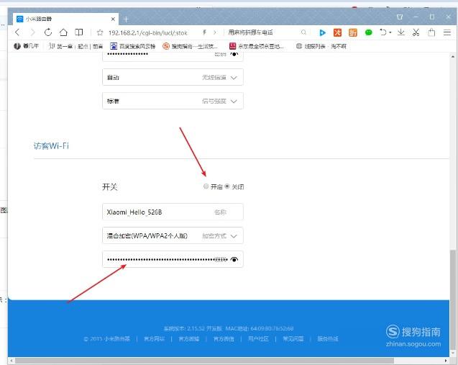Edit the Xiaomi_Hello_526B name field
Viewport: 458px width, 365px height.
point(173,212)
